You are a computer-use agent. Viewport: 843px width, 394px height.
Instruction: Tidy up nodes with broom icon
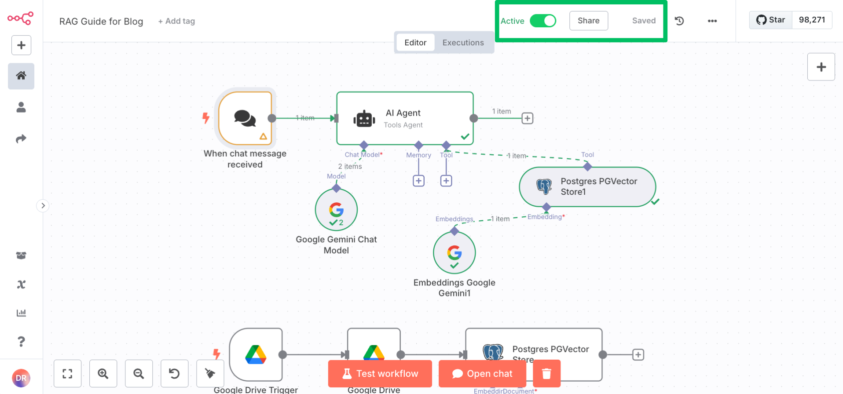pos(210,373)
